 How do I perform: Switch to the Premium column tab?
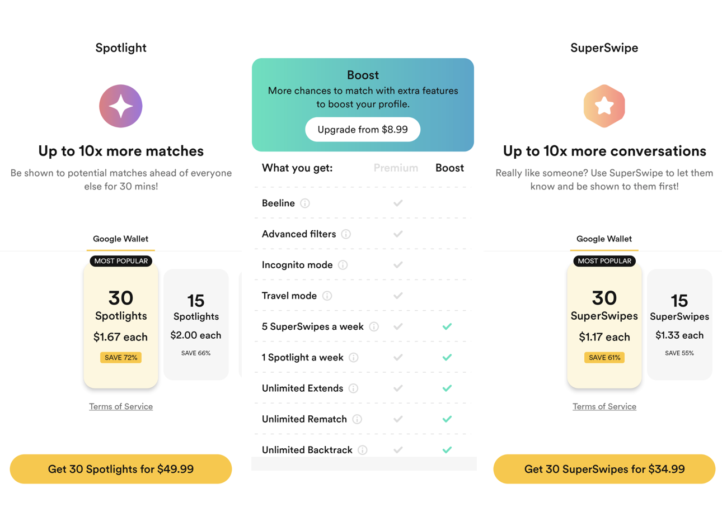coord(396,168)
